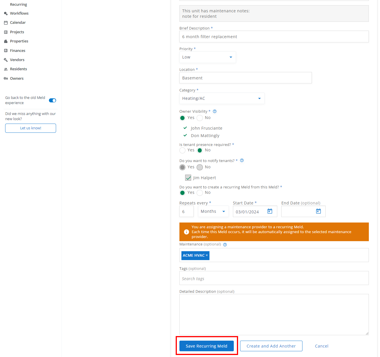The width and height of the screenshot is (380, 357).
Task: Open the Months repeat interval dropdown
Action: (213, 211)
